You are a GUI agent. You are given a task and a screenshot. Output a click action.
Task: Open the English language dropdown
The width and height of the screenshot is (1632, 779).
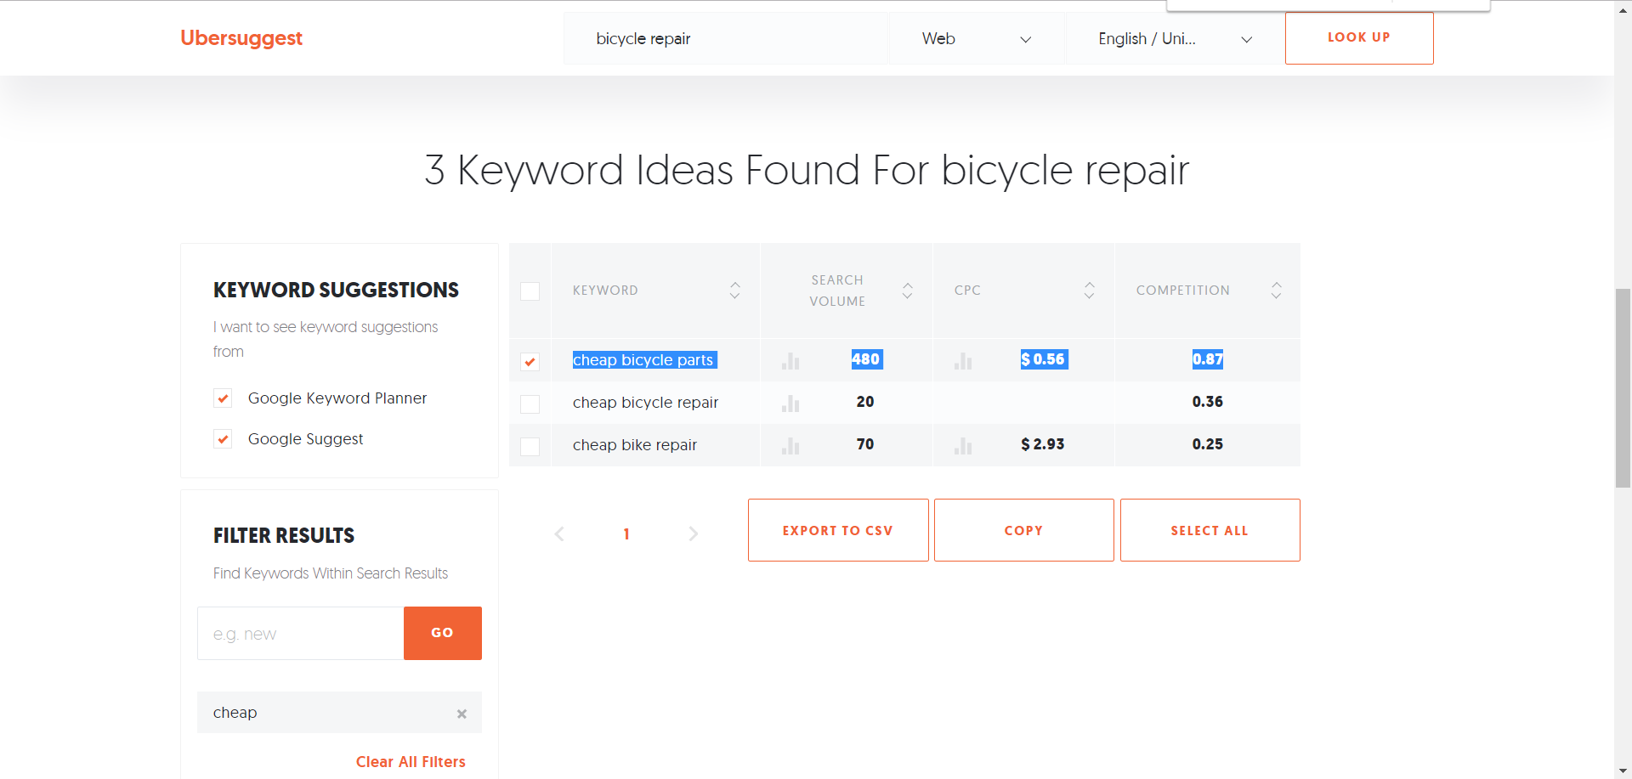pyautogui.click(x=1175, y=38)
